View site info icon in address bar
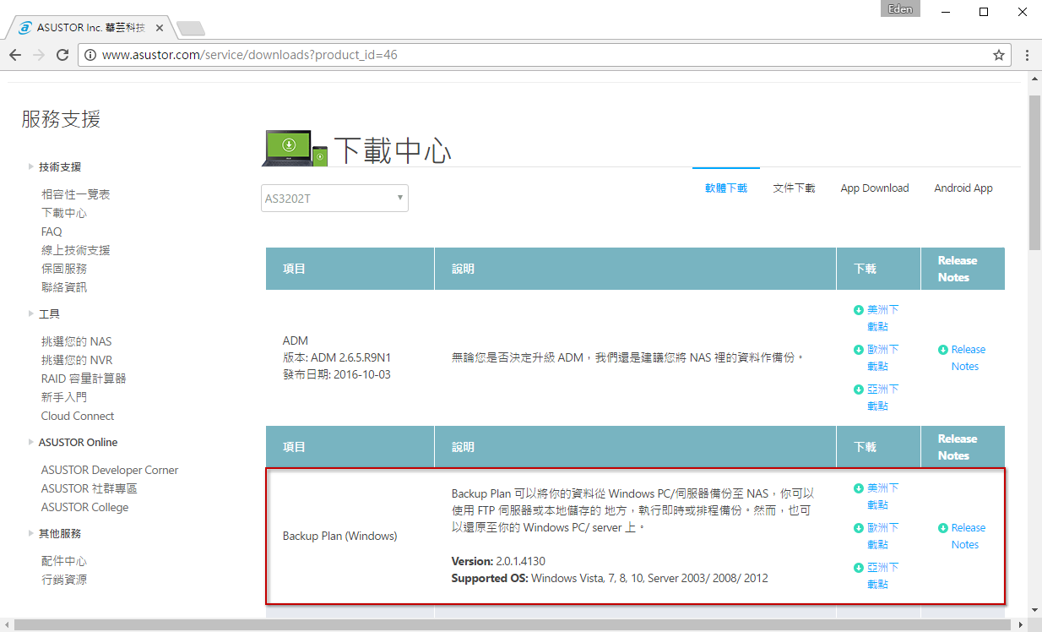 click(x=90, y=55)
